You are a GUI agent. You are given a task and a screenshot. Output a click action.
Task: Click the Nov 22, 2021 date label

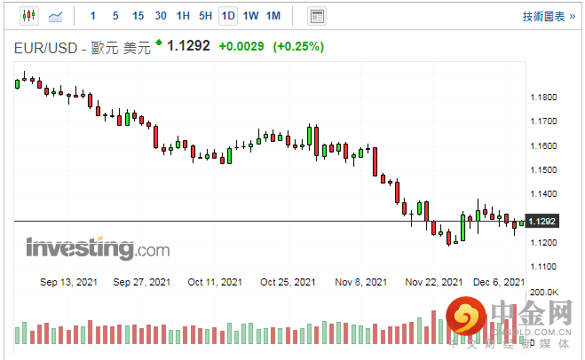[434, 282]
